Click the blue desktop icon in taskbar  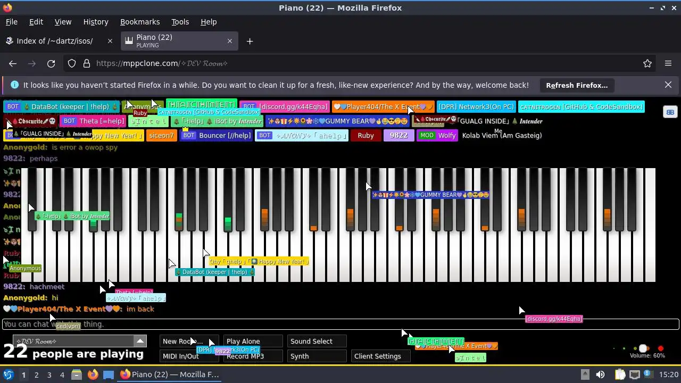click(109, 374)
